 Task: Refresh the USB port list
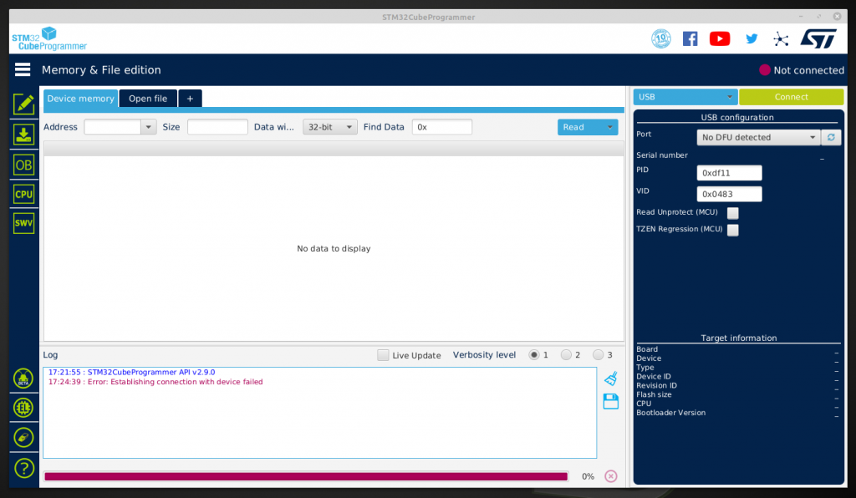click(831, 137)
